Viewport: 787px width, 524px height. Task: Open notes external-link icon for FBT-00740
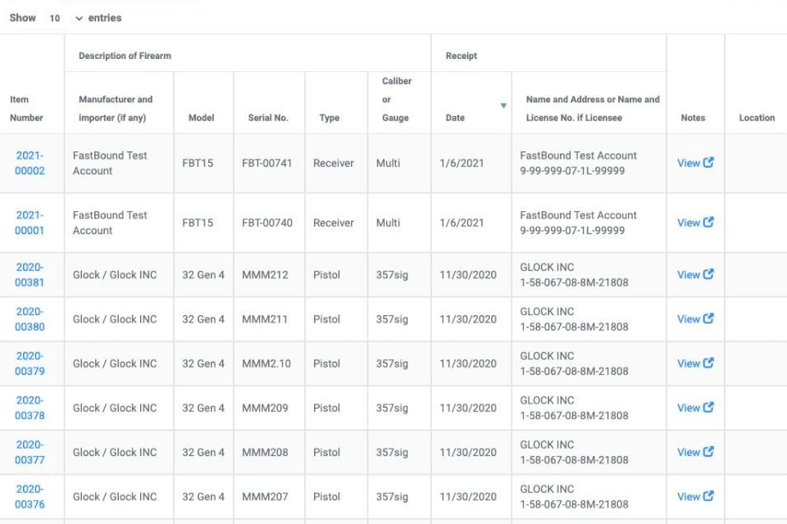pos(708,222)
